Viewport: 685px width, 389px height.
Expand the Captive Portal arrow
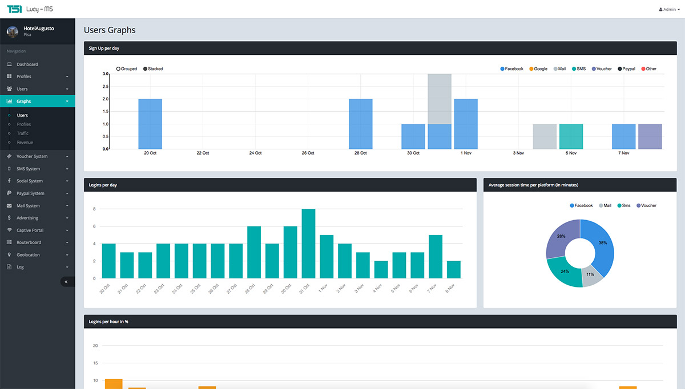(67, 230)
